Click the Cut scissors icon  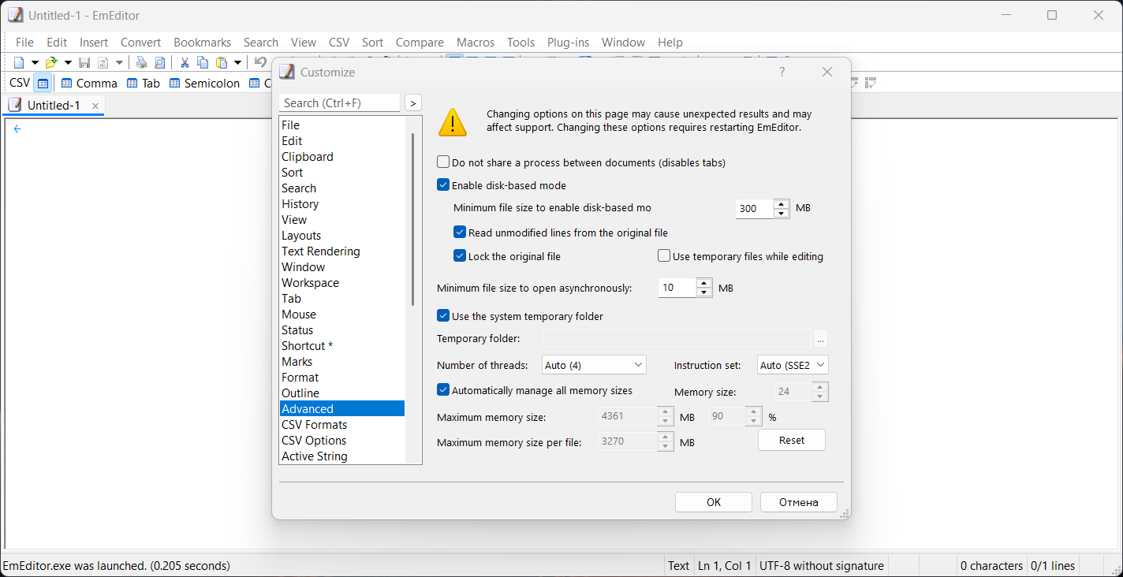pyautogui.click(x=185, y=62)
